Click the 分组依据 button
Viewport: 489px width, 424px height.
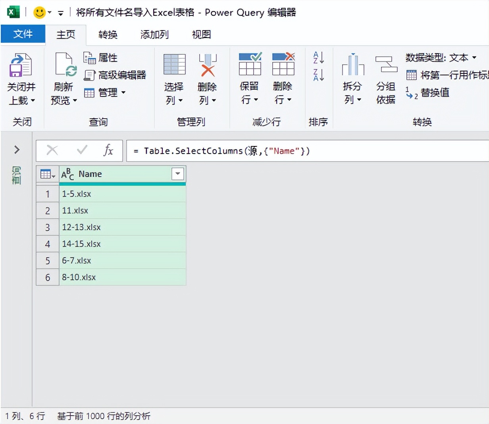pos(386,79)
